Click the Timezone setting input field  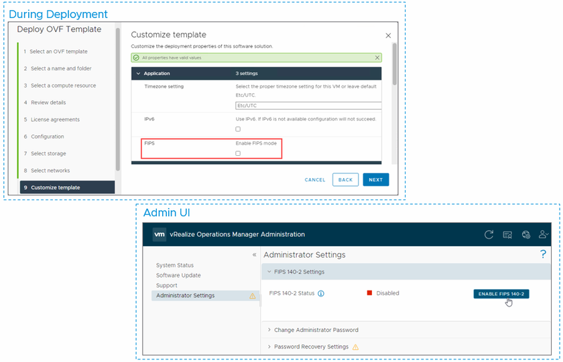[x=308, y=106]
